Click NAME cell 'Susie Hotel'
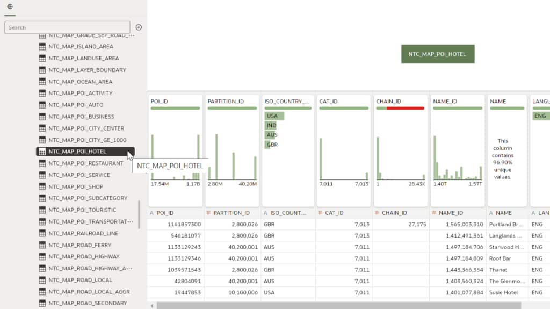 click(507, 292)
